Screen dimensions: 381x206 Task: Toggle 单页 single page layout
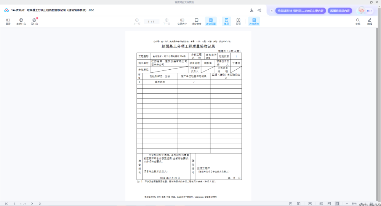coord(226,21)
